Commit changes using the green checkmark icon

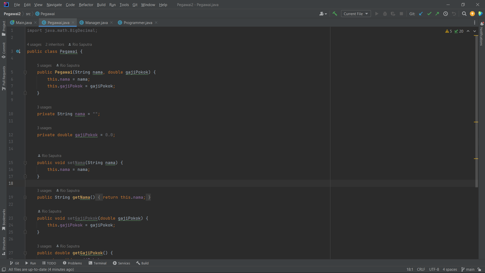(x=429, y=14)
